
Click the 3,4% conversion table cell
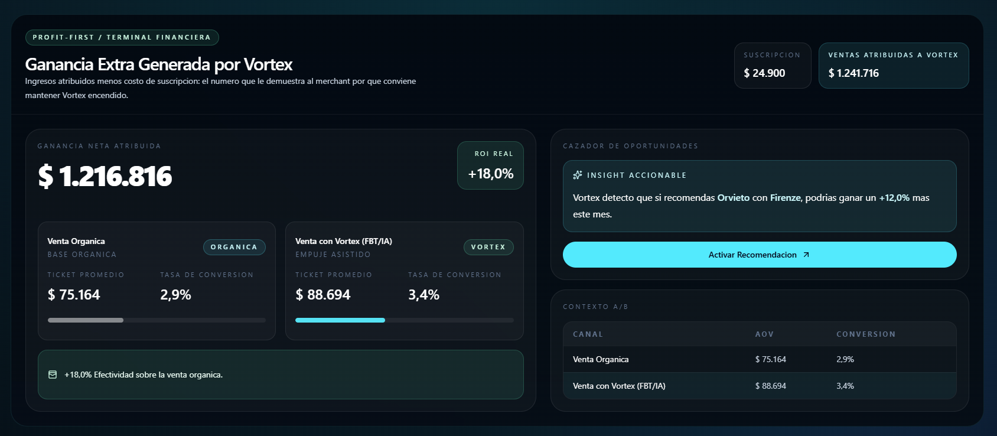coord(845,386)
